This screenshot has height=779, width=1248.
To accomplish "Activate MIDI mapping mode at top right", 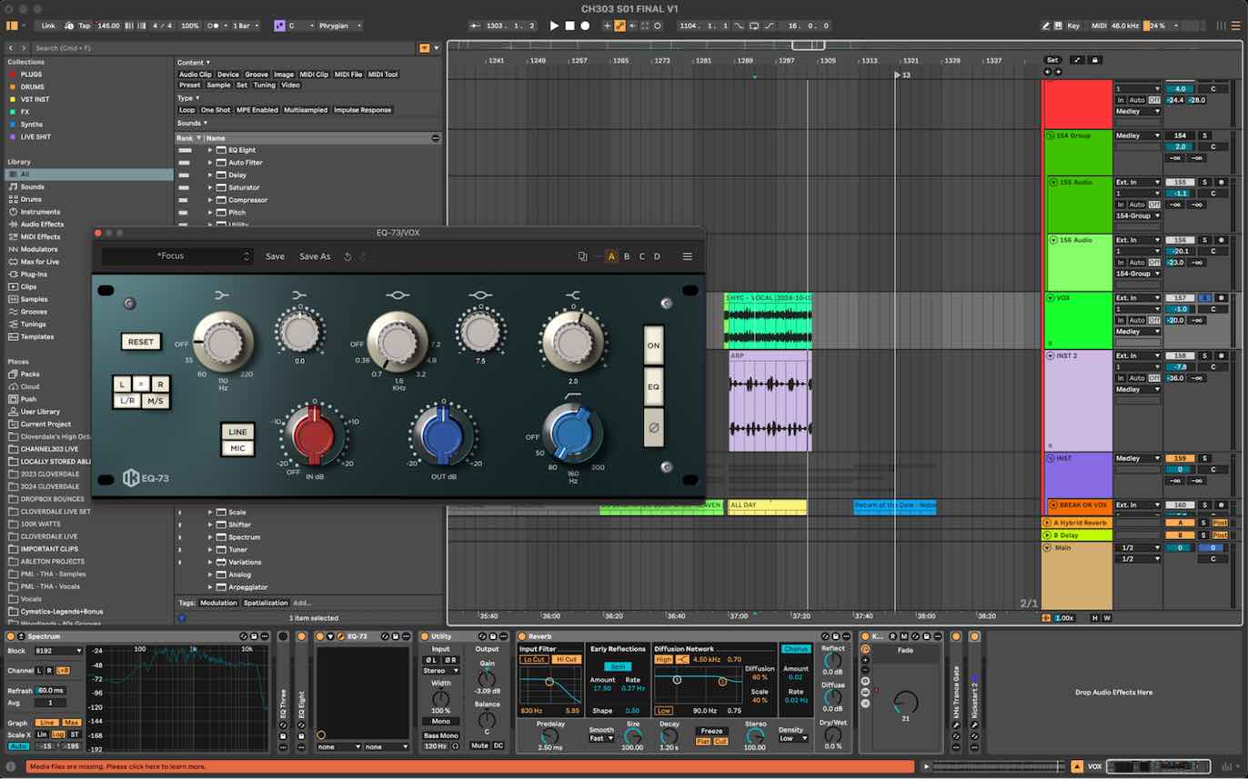I will 1100,25.
